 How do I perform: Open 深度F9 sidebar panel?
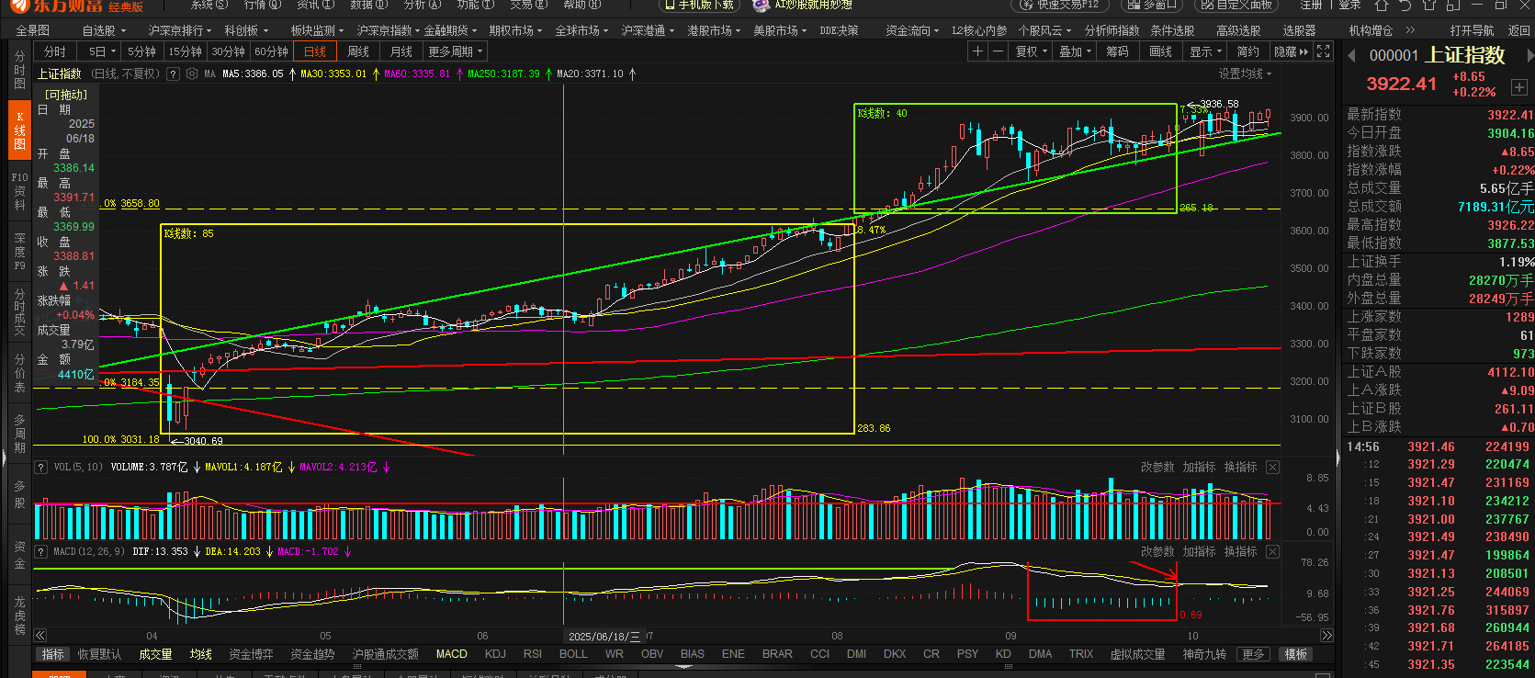tap(19, 252)
